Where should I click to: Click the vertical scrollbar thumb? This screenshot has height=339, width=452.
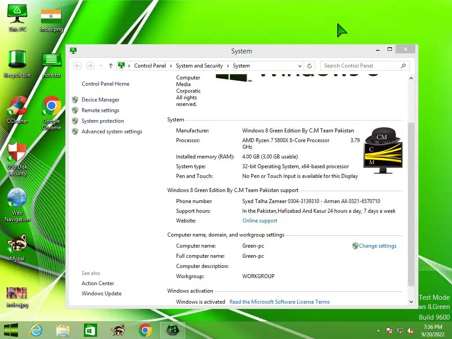(x=411, y=204)
